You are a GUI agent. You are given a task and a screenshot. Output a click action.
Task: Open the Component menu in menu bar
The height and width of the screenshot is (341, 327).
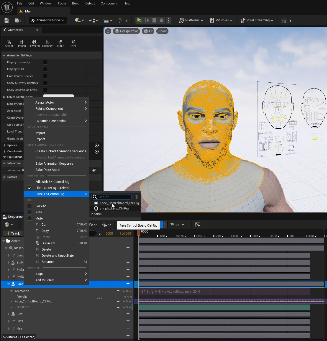[x=109, y=3]
